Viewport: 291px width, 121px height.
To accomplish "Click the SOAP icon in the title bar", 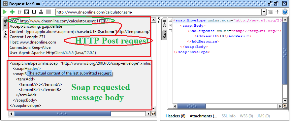I will pyautogui.click(x=5, y=4).
